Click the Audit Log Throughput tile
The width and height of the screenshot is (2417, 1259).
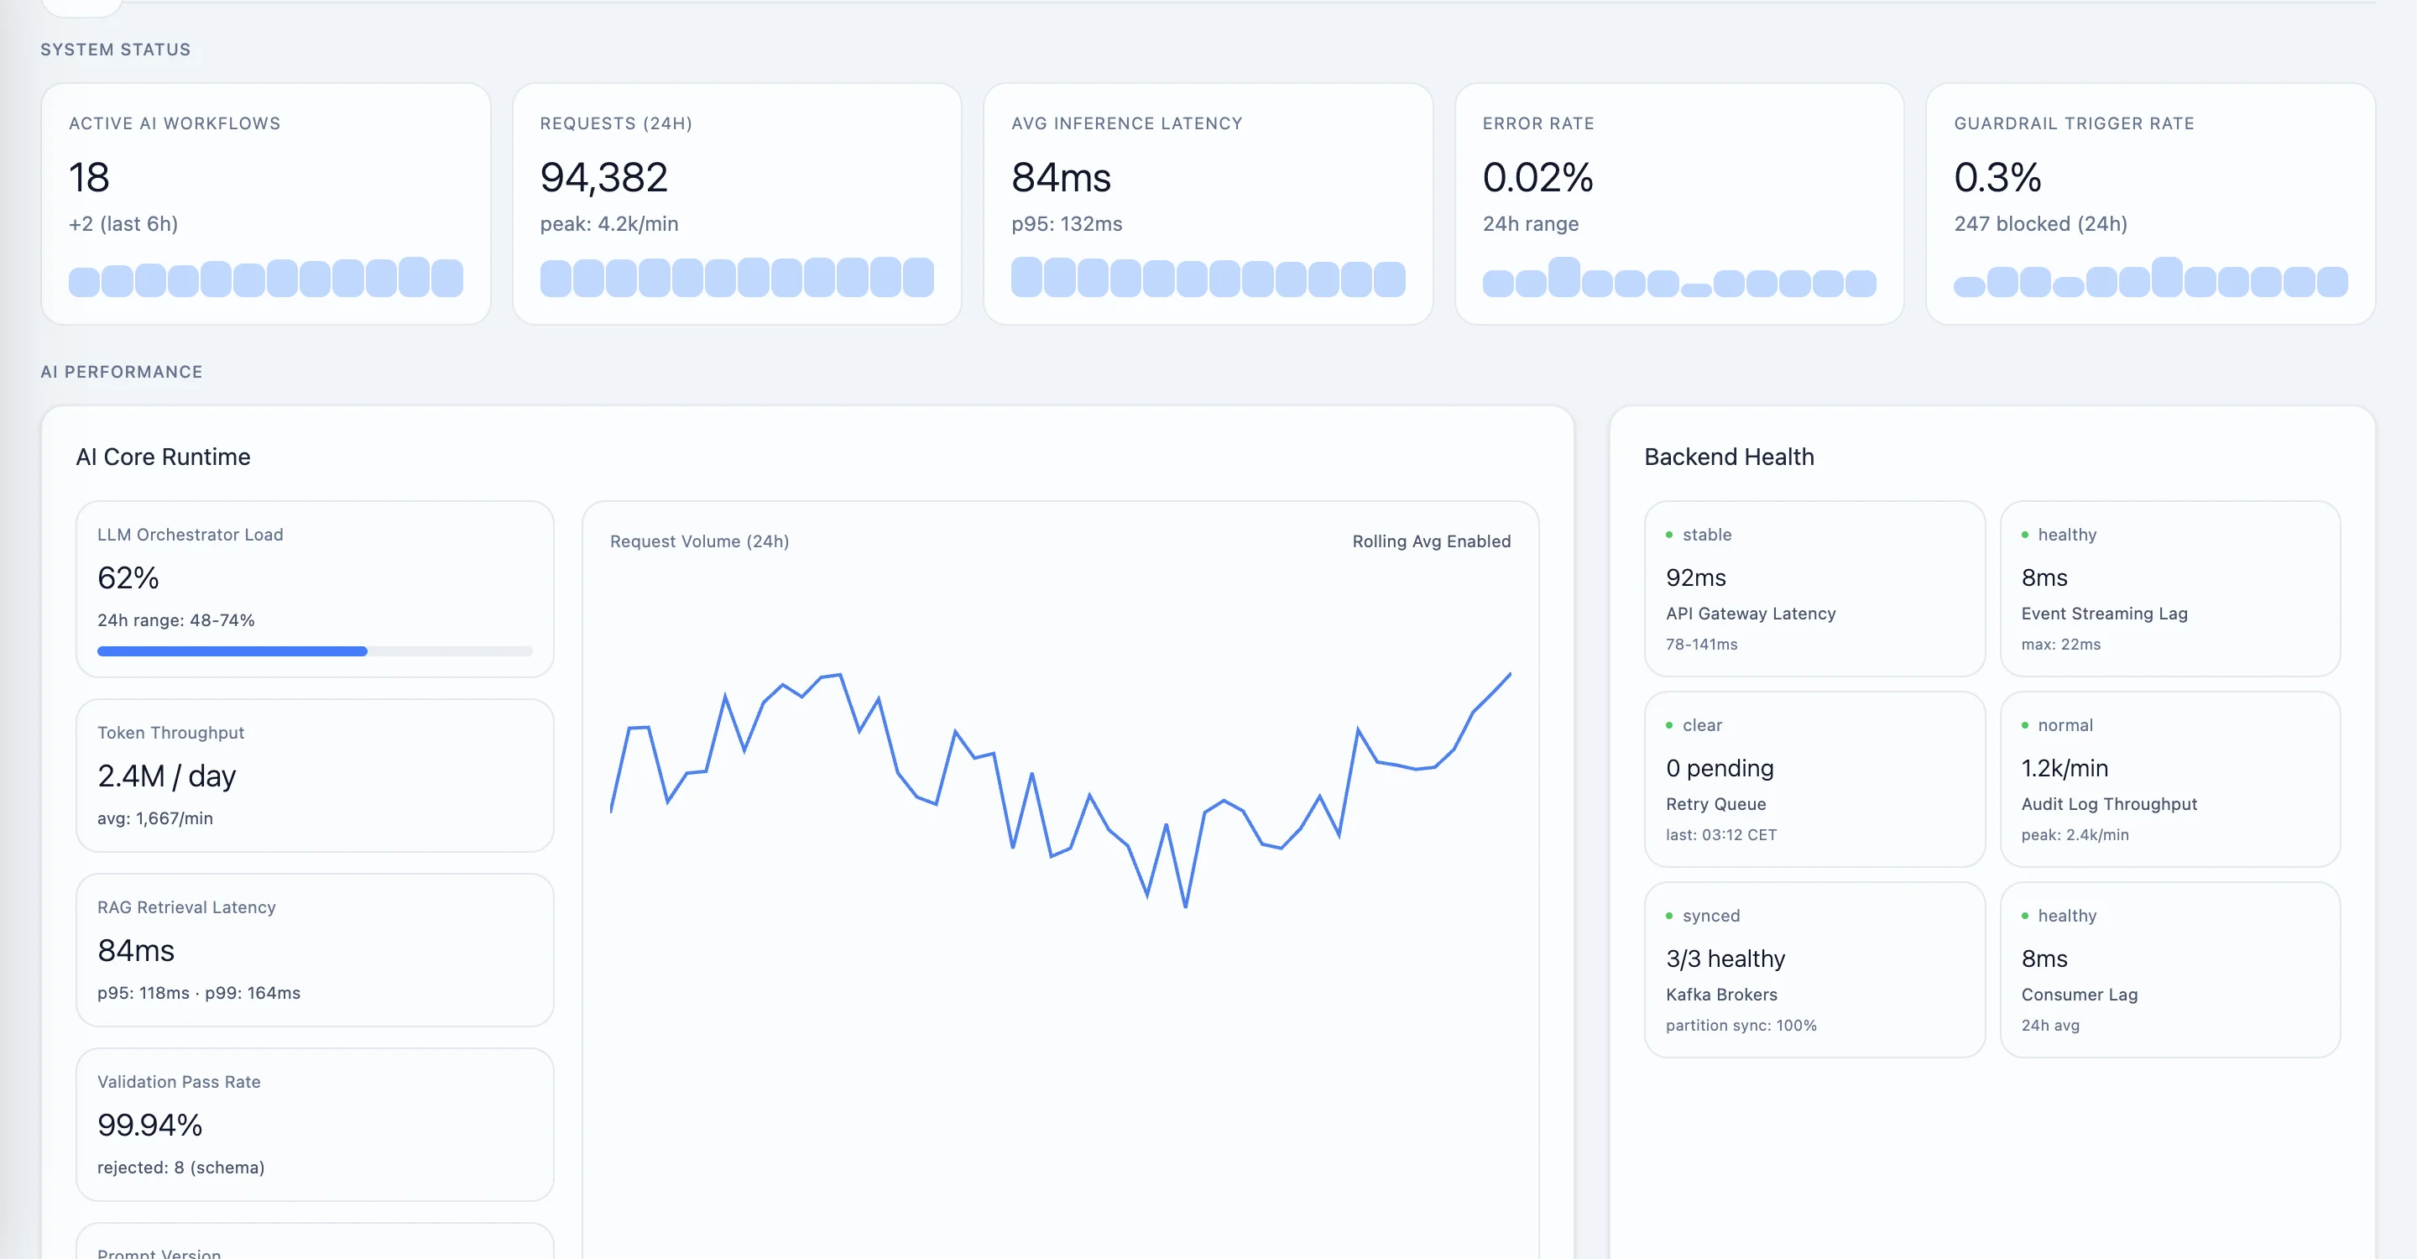[2169, 779]
